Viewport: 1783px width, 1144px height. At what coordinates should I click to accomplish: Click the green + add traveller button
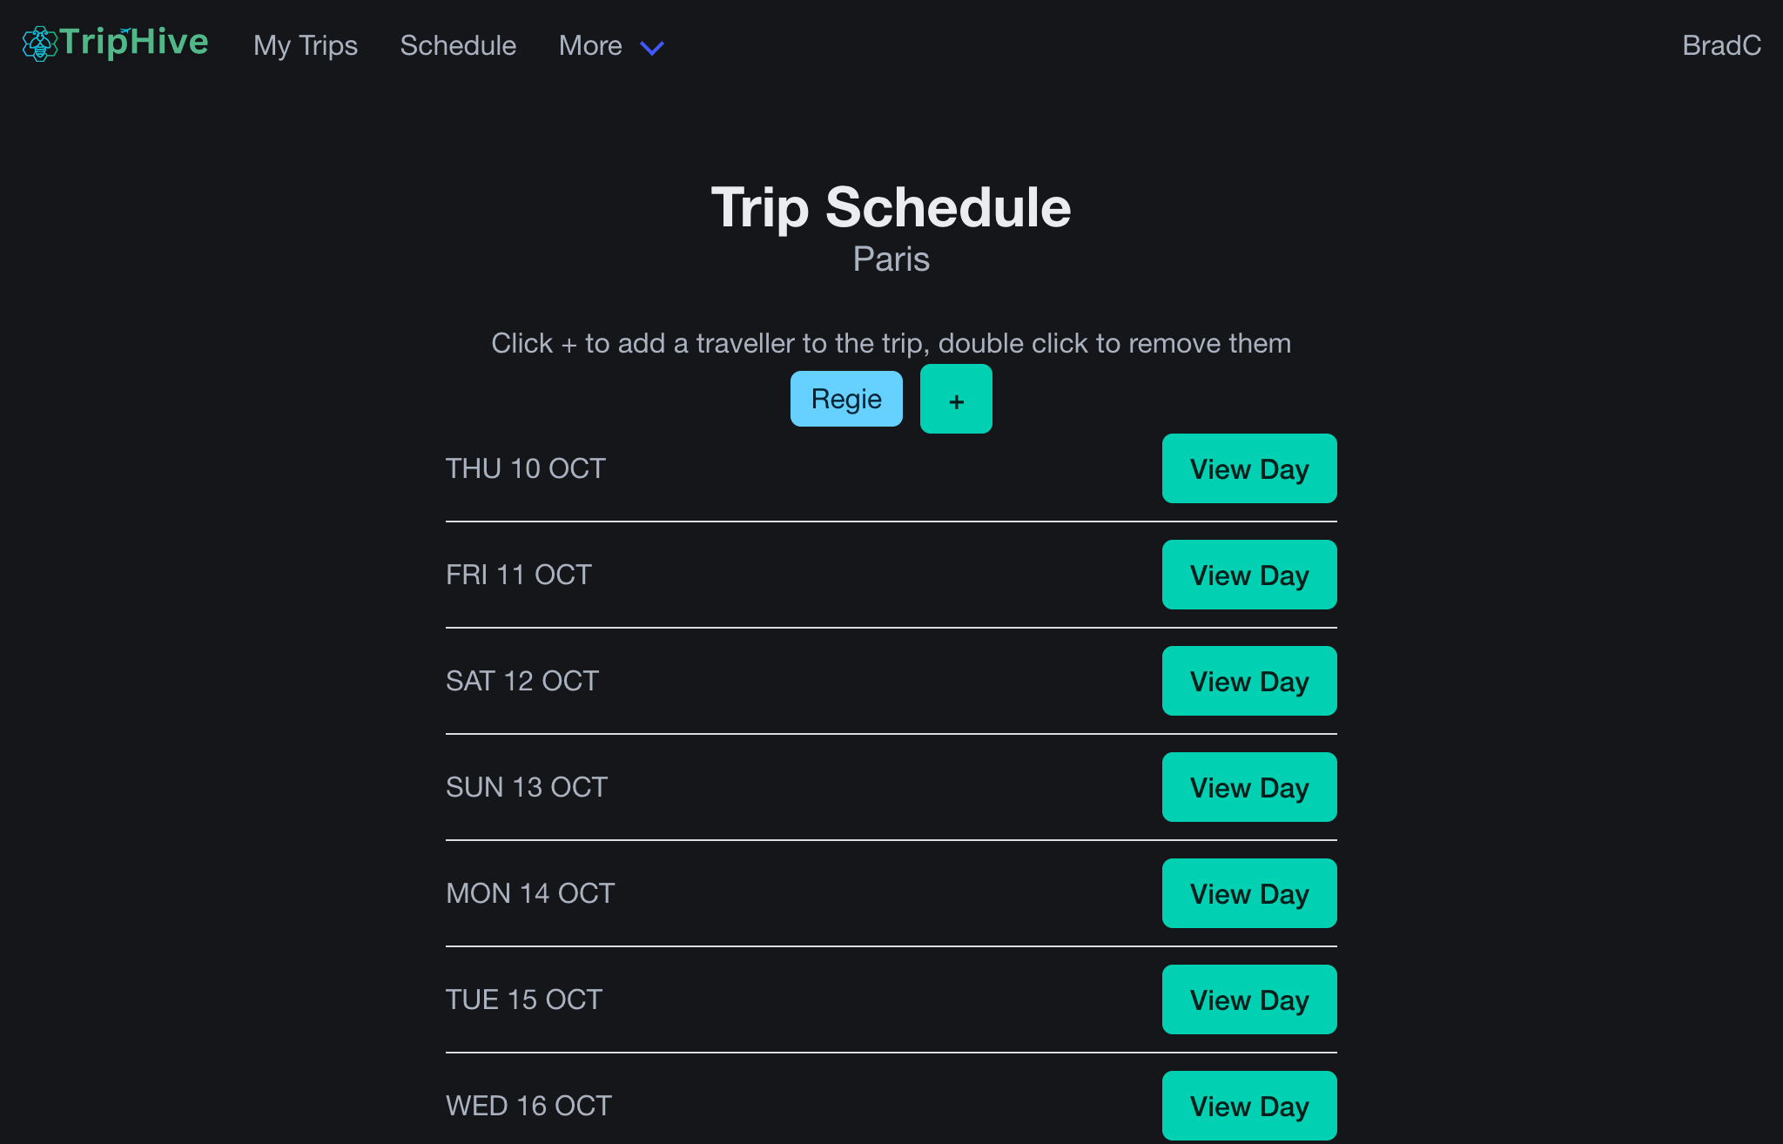955,399
